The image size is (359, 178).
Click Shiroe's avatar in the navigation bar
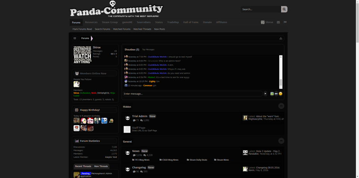pos(263,22)
